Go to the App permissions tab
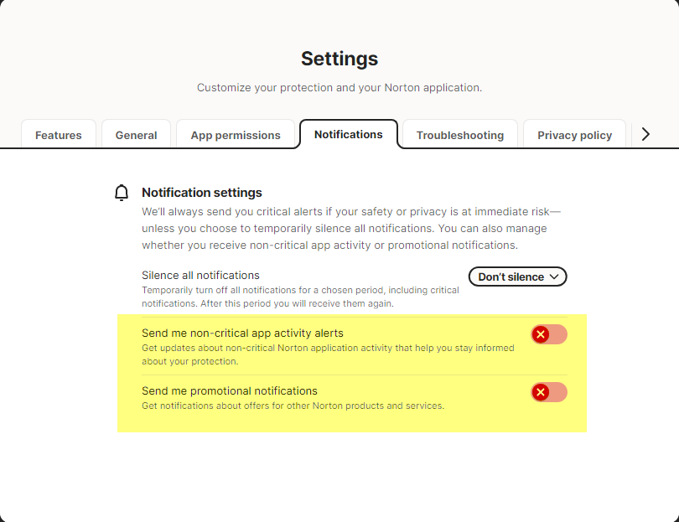This screenshot has width=679, height=522. tap(236, 135)
